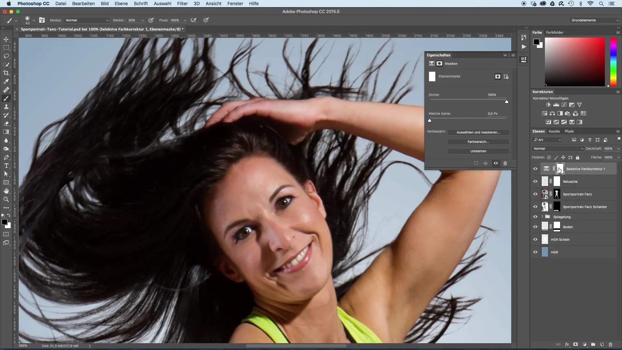Open the Ebene menu

(x=121, y=4)
